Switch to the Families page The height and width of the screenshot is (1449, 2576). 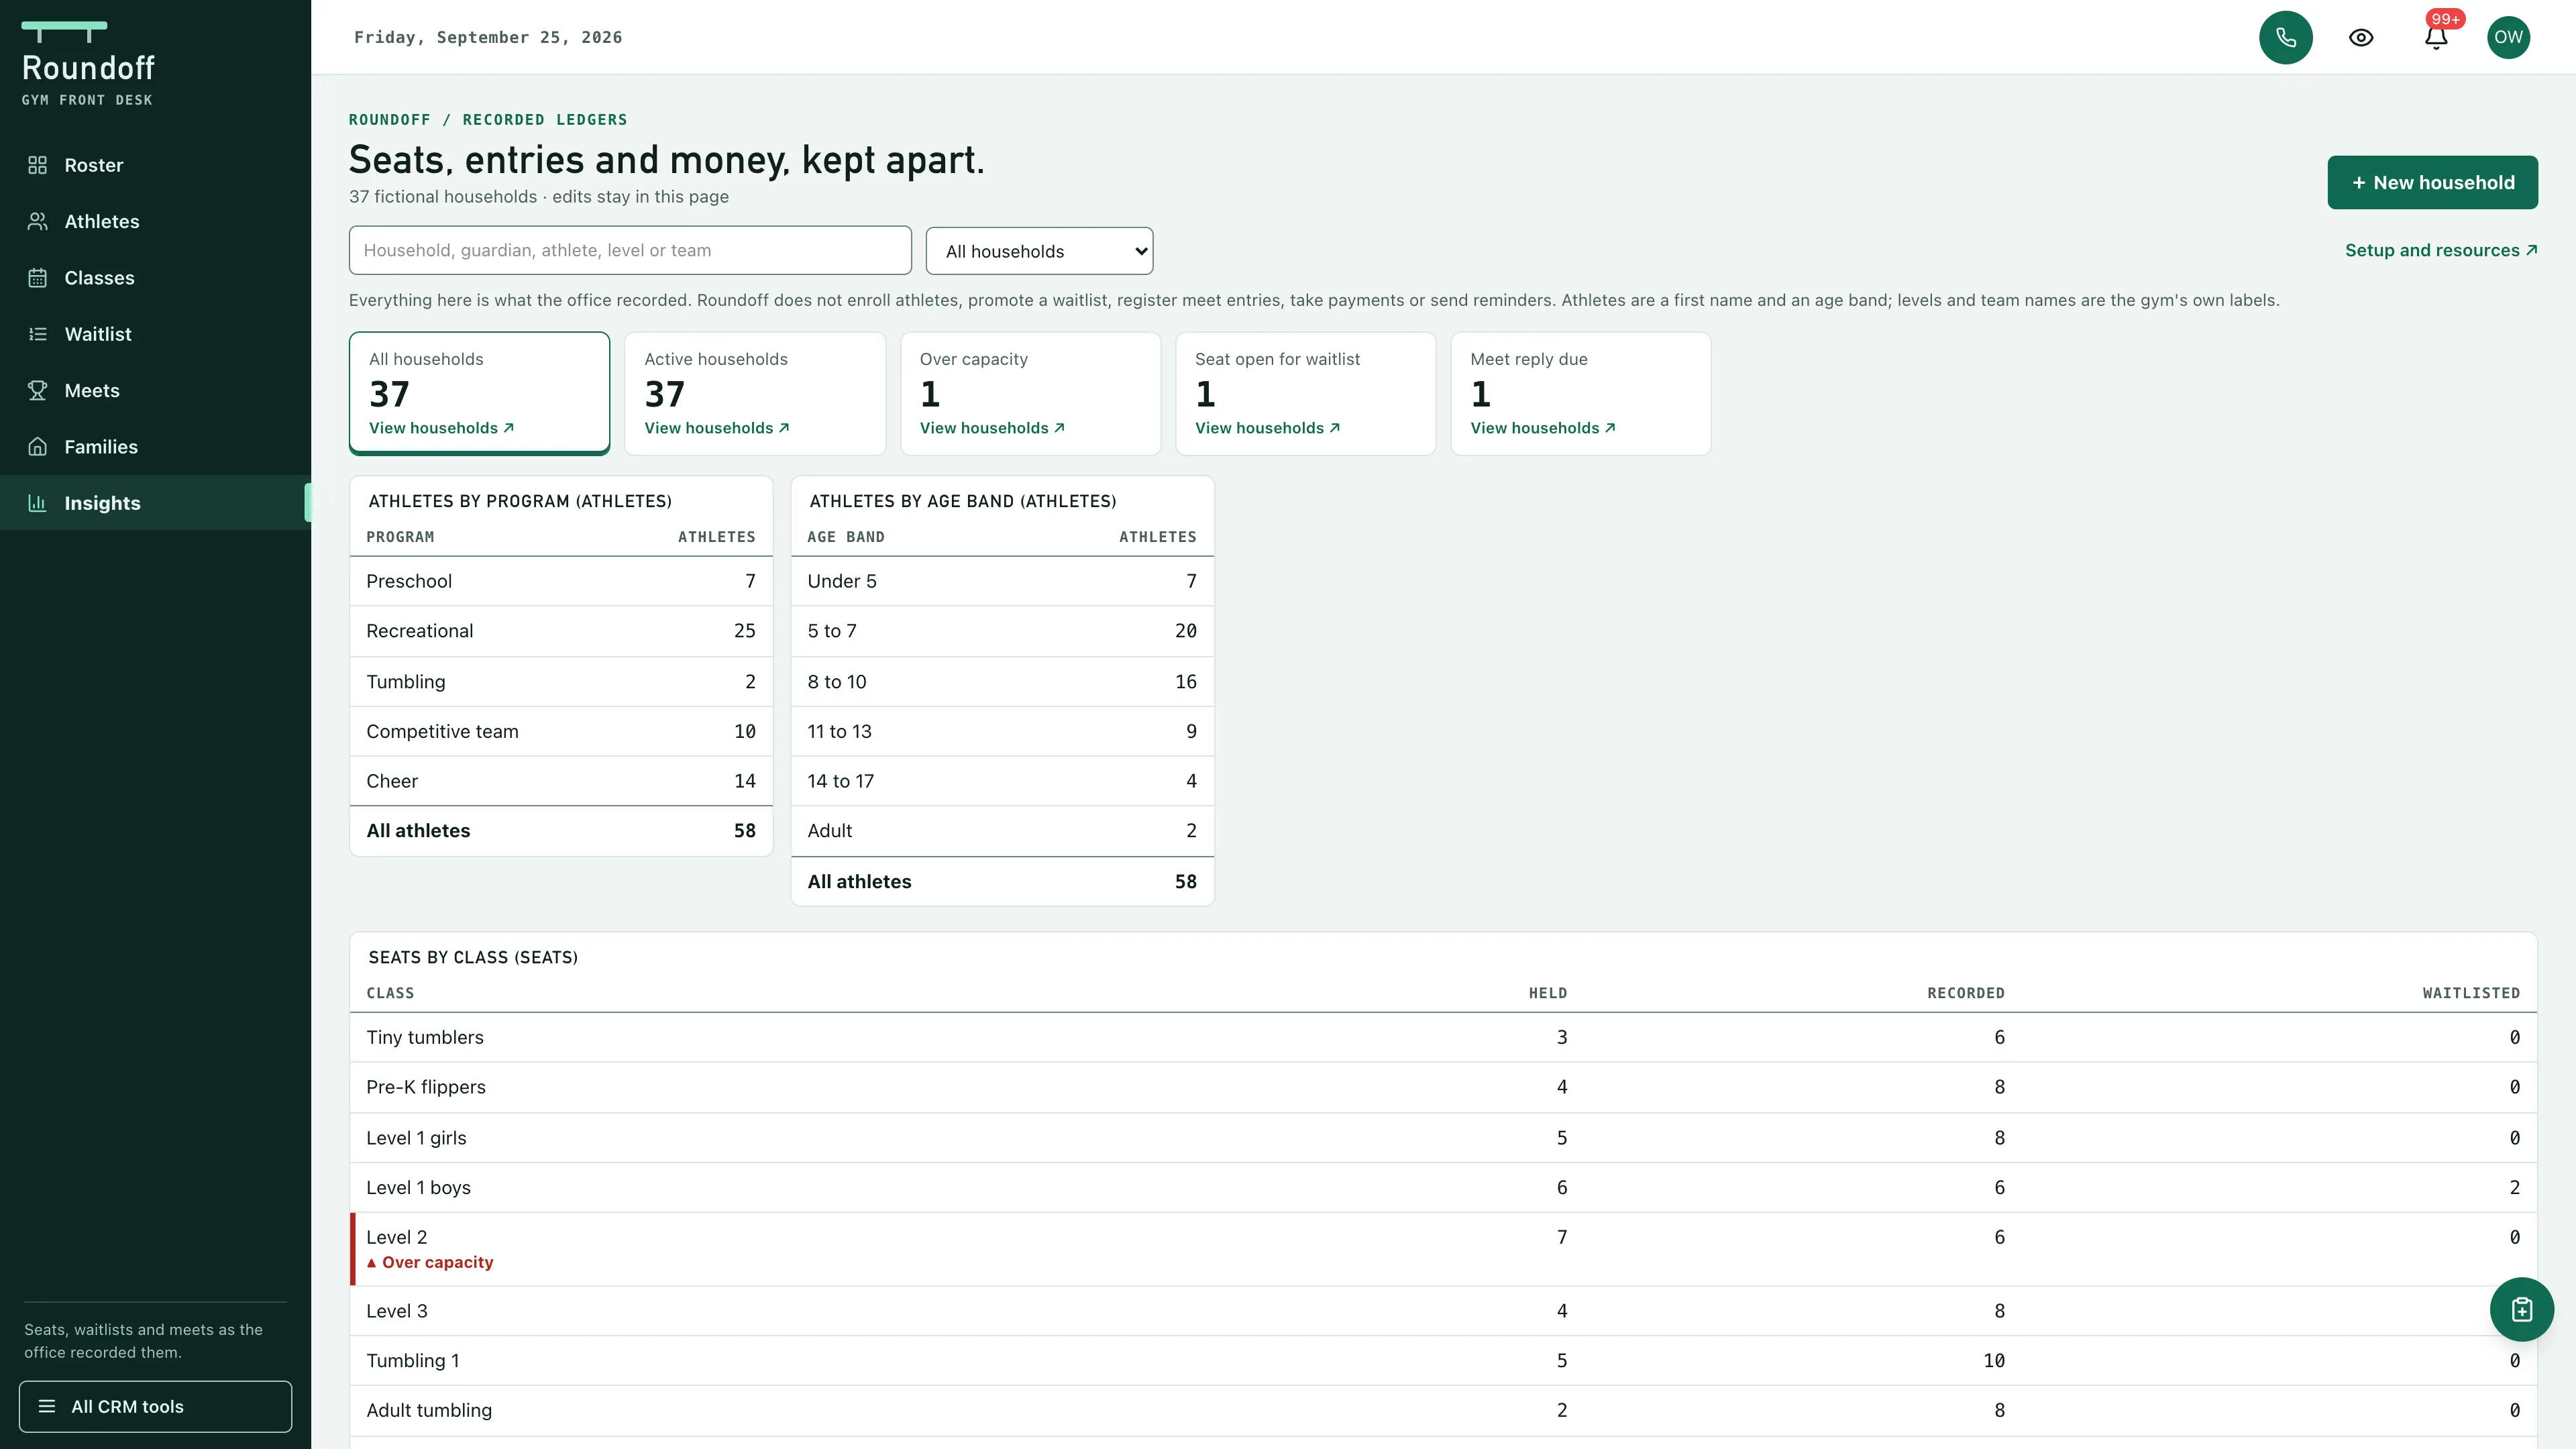155,447
